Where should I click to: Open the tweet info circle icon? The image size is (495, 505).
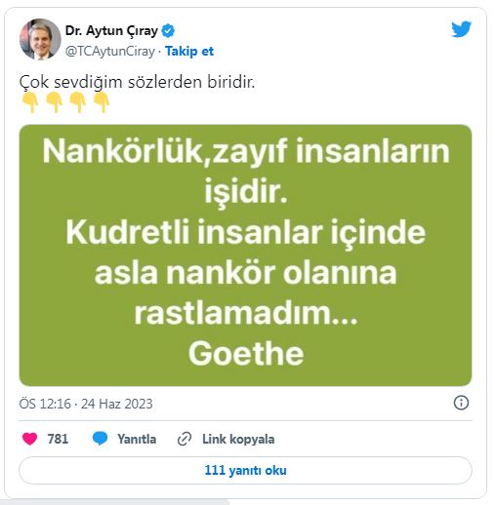point(461,403)
